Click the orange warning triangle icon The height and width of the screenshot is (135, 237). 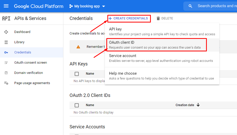(x=78, y=47)
